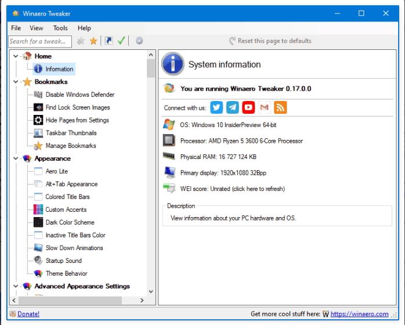The image size is (405, 325).
Task: Click the Processor AMD Ryzen text line
Action: point(241,141)
